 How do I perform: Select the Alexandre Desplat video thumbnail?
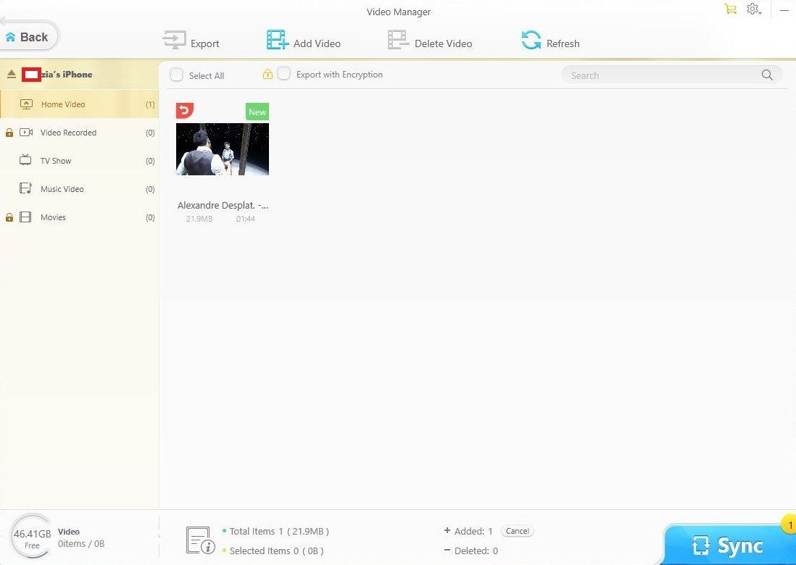223,149
